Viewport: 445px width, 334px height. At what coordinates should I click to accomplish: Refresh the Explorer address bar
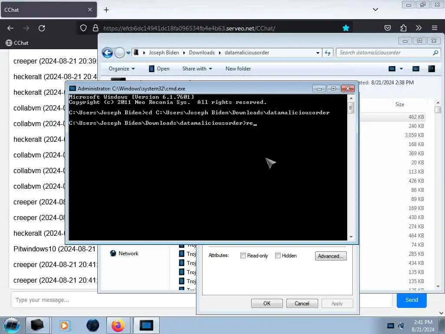tap(328, 53)
